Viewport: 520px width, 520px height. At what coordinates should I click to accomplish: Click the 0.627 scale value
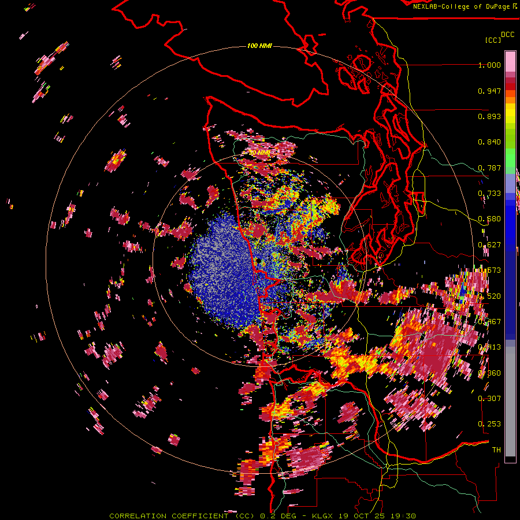coord(489,245)
